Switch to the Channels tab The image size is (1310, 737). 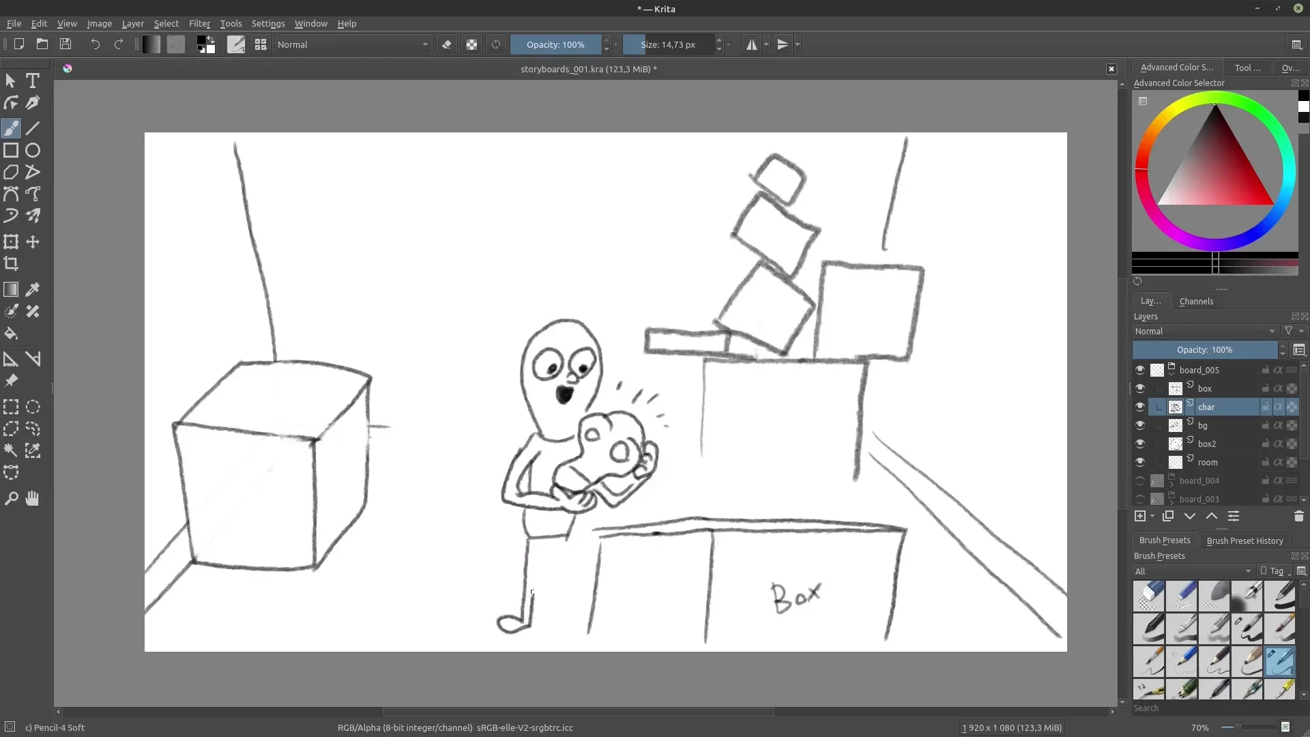click(x=1195, y=301)
